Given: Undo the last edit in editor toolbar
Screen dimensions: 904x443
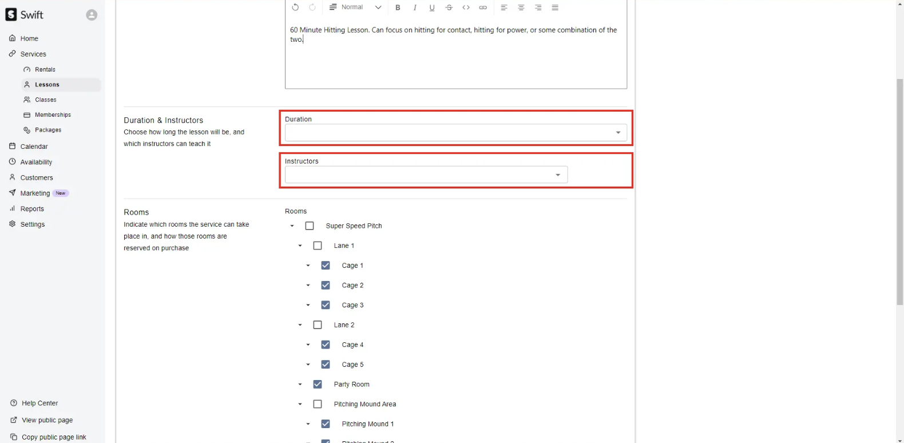Looking at the screenshot, I should 295,7.
